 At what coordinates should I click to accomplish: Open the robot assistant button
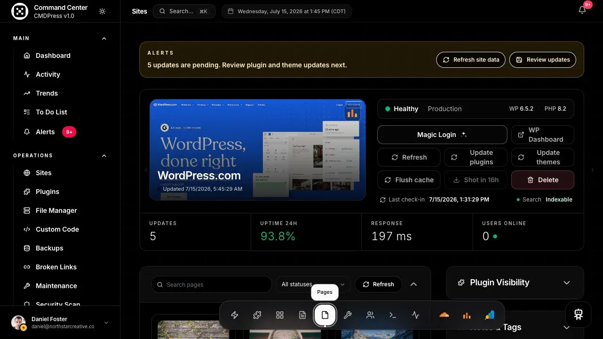coord(579,315)
